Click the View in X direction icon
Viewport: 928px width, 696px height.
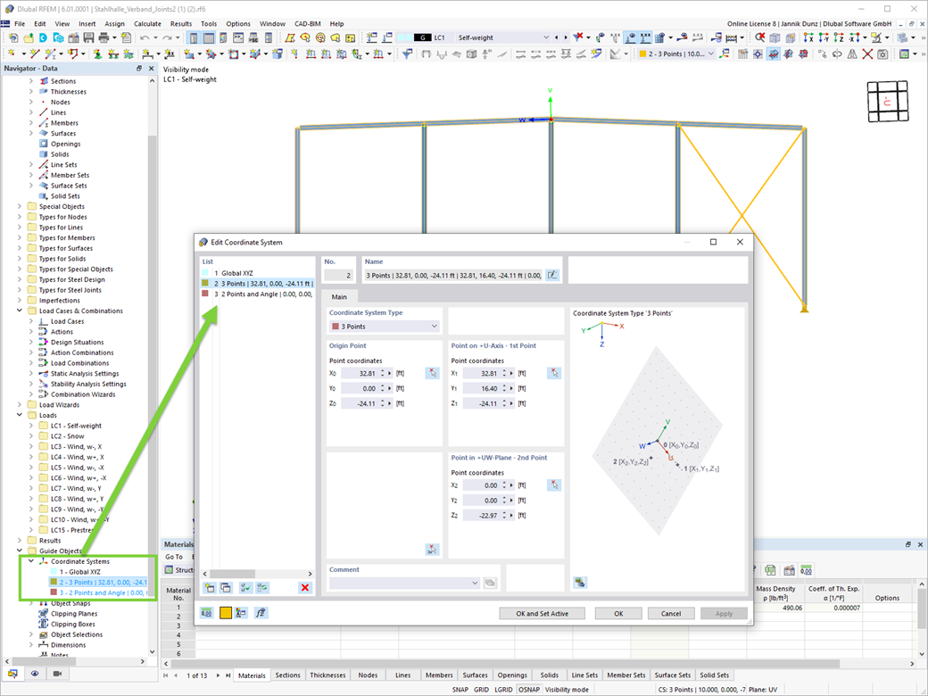(808, 37)
